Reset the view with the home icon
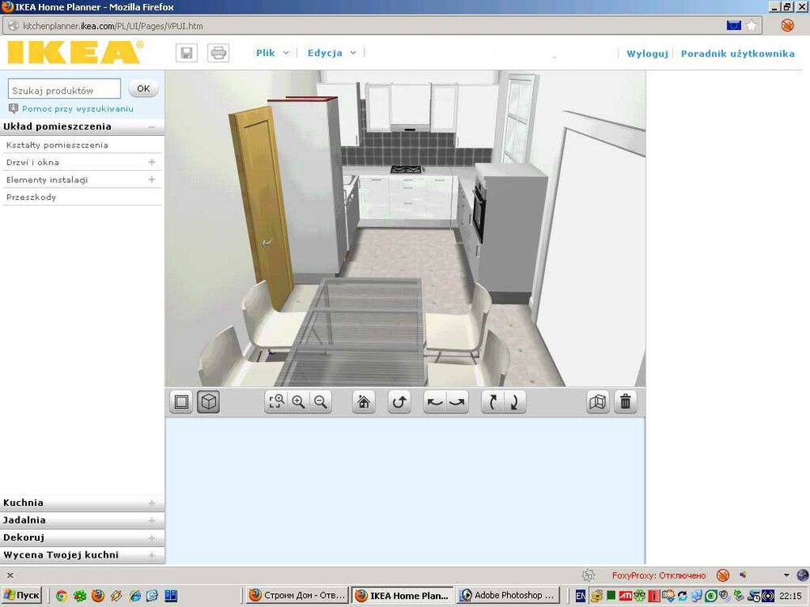 pyautogui.click(x=364, y=402)
